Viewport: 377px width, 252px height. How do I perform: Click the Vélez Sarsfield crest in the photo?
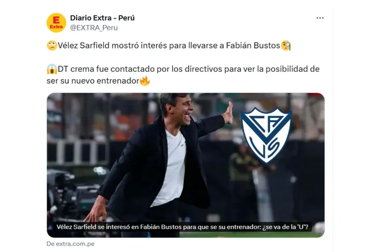pyautogui.click(x=266, y=135)
